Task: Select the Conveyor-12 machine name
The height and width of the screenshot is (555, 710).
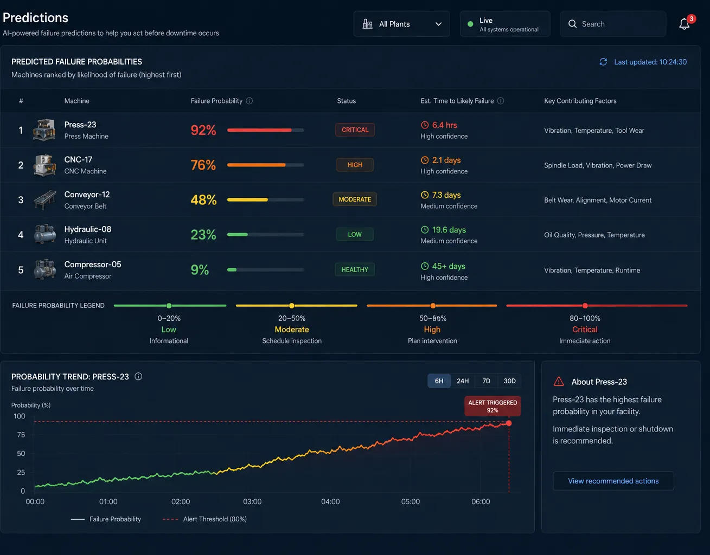Action: pos(87,195)
